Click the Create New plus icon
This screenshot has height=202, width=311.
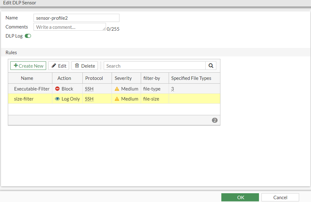[x=16, y=66]
